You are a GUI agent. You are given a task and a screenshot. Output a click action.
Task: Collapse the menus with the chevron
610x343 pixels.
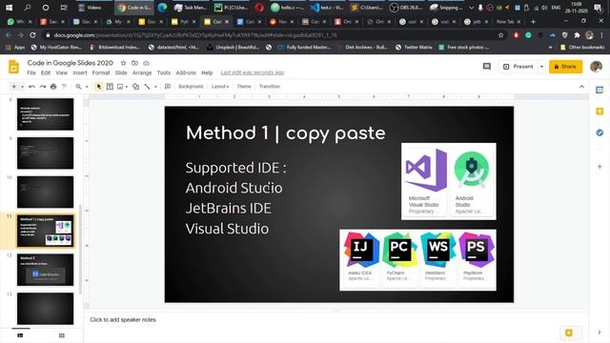581,87
